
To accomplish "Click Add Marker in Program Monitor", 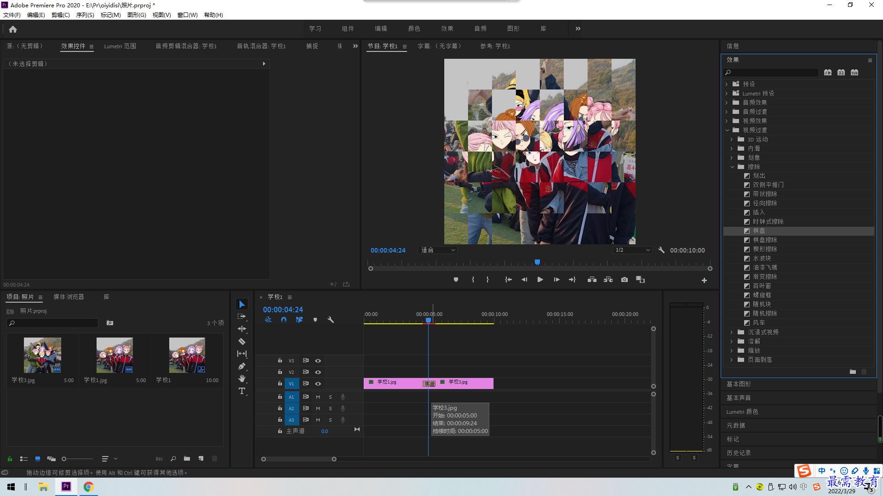I will point(456,280).
